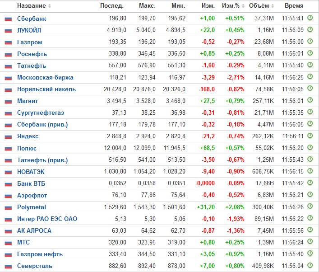This screenshot has height=272, width=319.
Task: Click the clock icon in Норильский никель row
Action: click(x=310, y=89)
